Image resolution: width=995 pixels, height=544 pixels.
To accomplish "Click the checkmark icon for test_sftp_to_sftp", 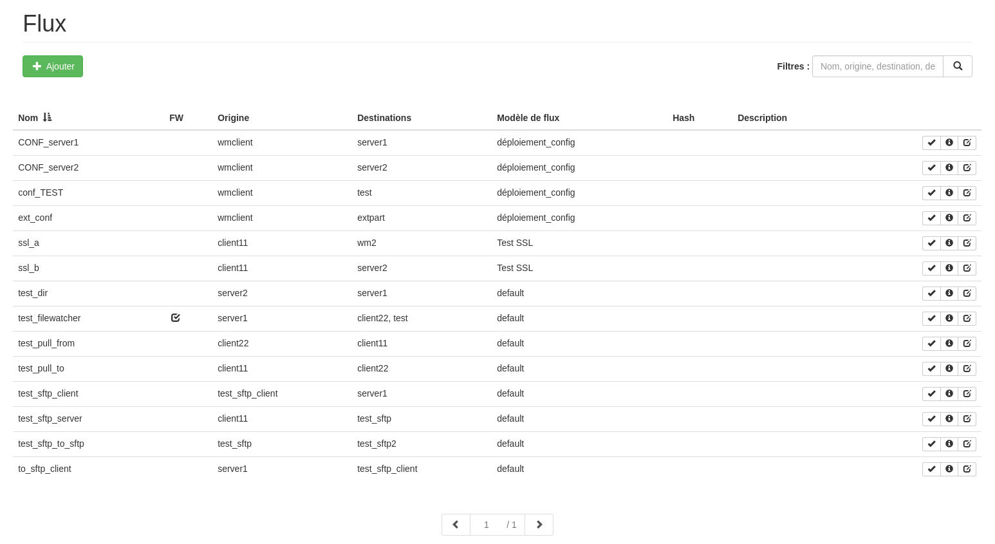I will [931, 444].
